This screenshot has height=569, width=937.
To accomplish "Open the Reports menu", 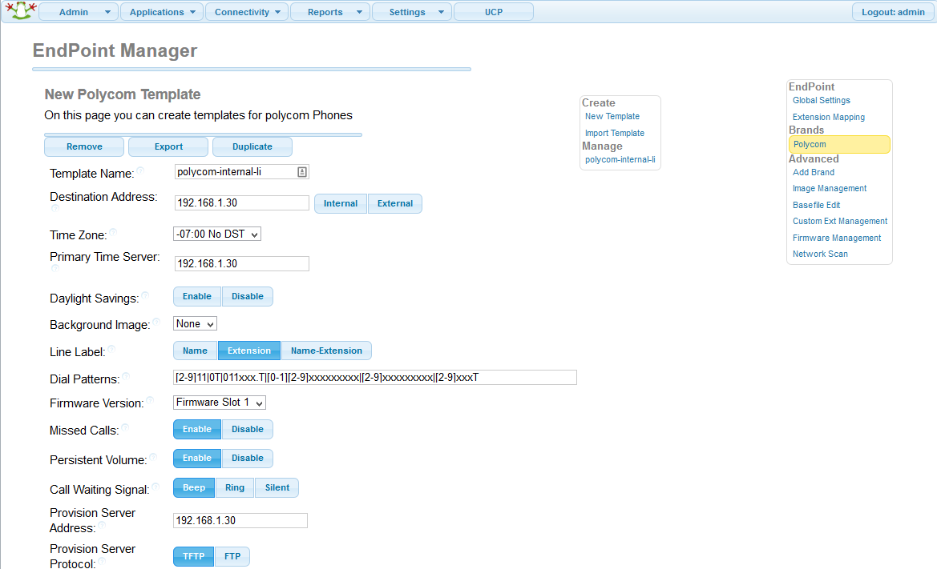I will point(330,12).
